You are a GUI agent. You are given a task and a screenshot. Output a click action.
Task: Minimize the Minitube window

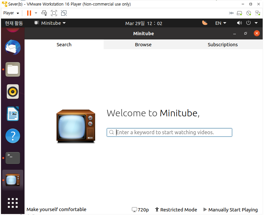click(234, 34)
